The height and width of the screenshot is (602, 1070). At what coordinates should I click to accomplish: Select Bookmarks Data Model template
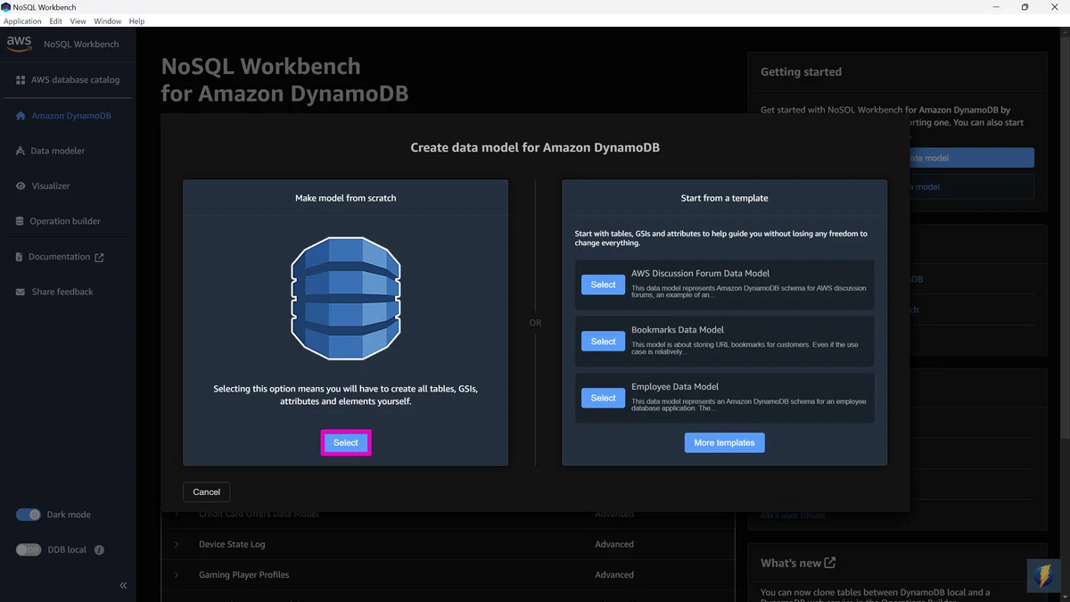coord(603,342)
